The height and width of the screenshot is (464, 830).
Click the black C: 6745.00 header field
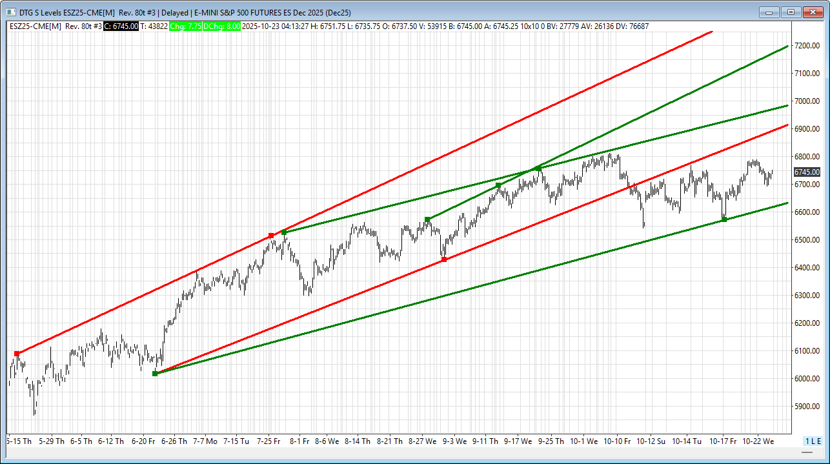[x=121, y=26]
